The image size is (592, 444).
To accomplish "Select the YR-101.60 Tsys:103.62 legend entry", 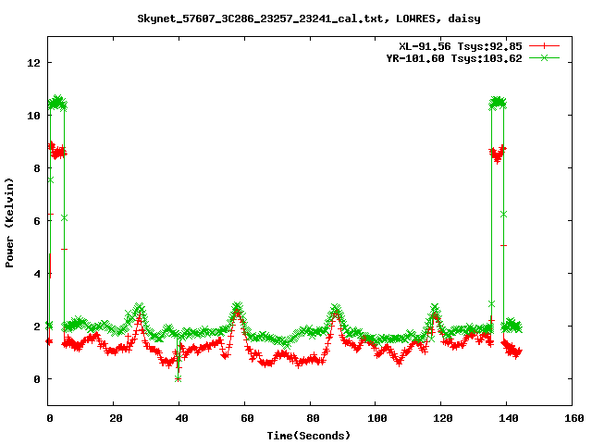I will pyautogui.click(x=454, y=58).
